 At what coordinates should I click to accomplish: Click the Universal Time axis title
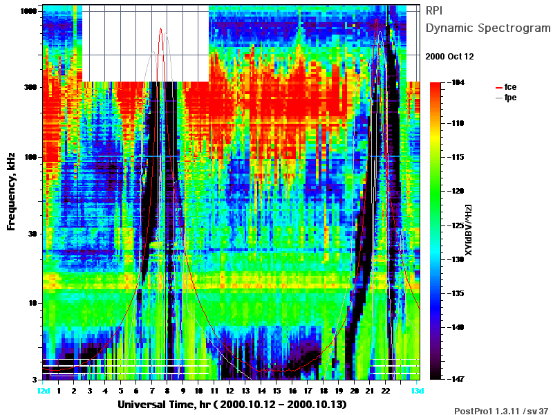[232, 405]
